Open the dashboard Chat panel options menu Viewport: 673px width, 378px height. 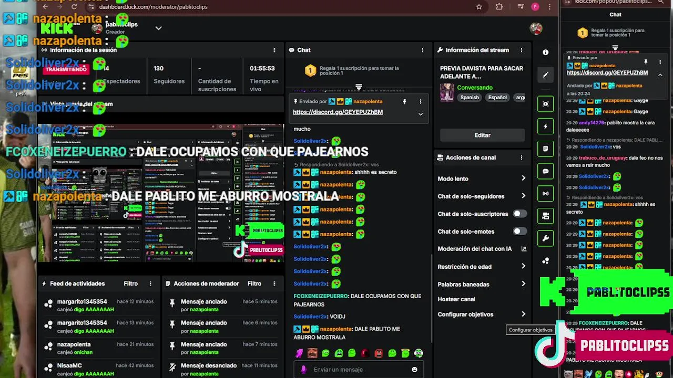(x=422, y=50)
